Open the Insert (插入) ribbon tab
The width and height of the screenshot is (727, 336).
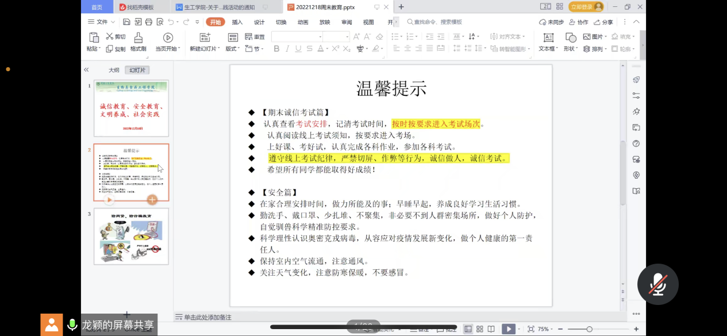click(237, 22)
